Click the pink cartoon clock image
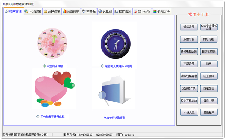 52,43
